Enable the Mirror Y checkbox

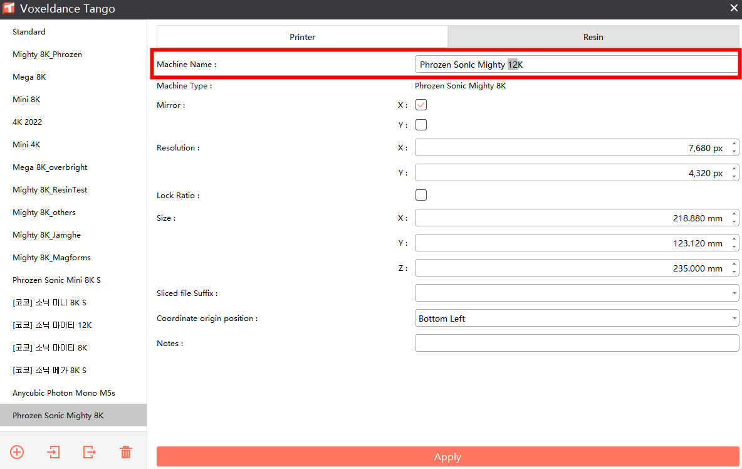point(421,125)
